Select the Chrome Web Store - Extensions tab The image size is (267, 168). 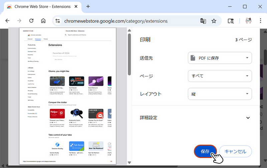(43, 7)
